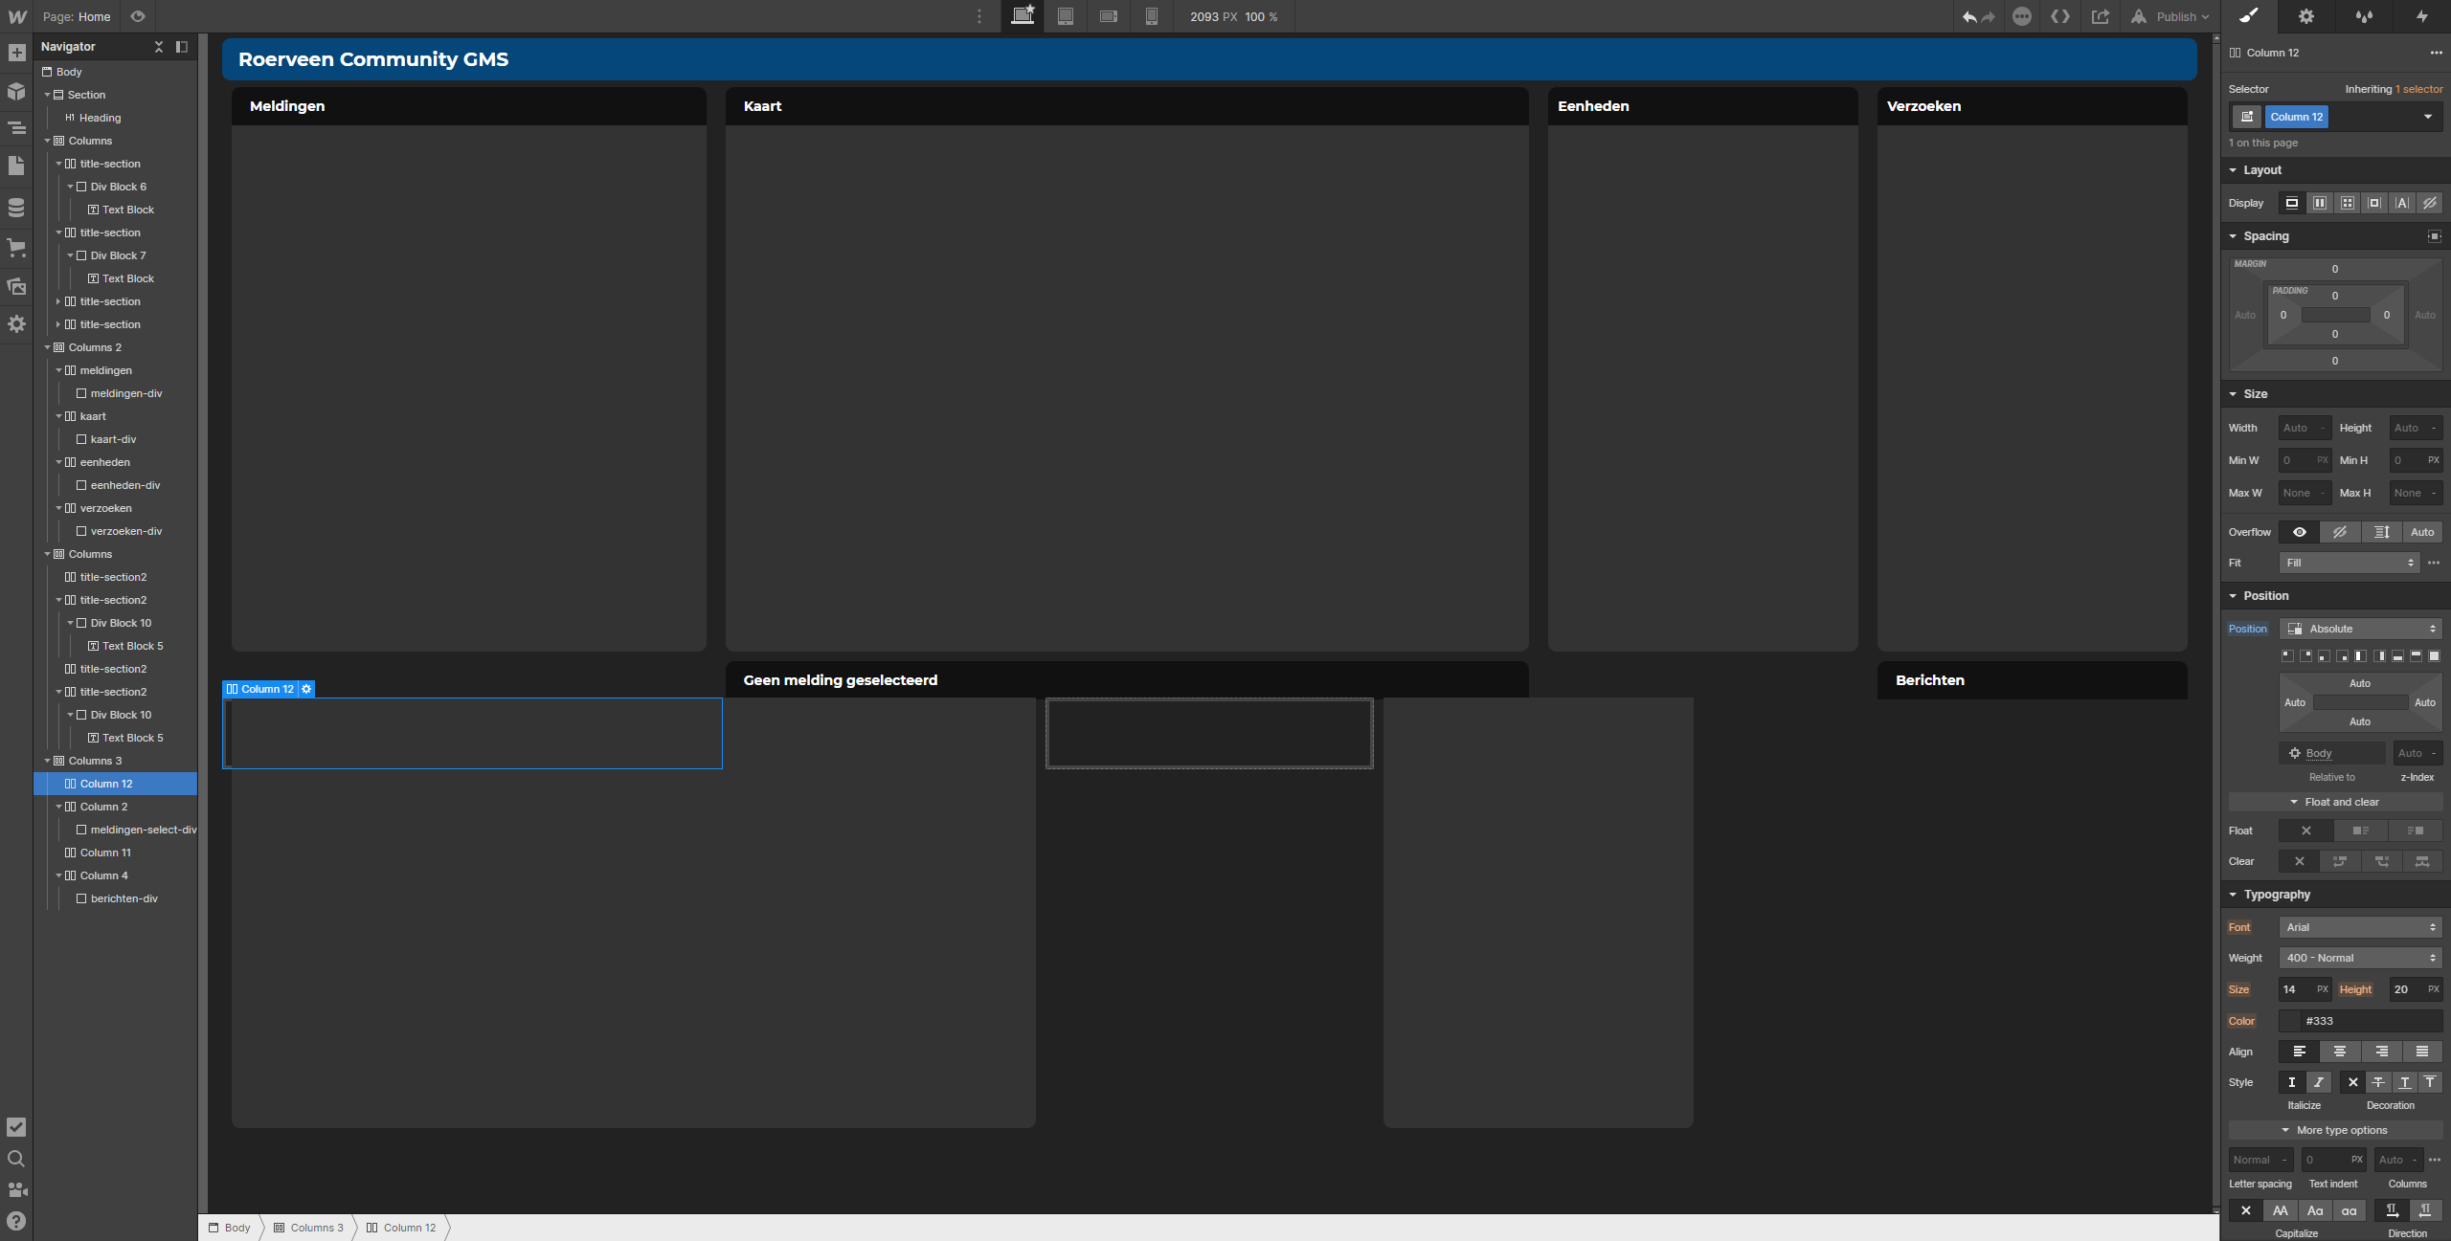Screen dimensions: 2451x1241
Task: Expand More type options
Action: (x=2335, y=1130)
